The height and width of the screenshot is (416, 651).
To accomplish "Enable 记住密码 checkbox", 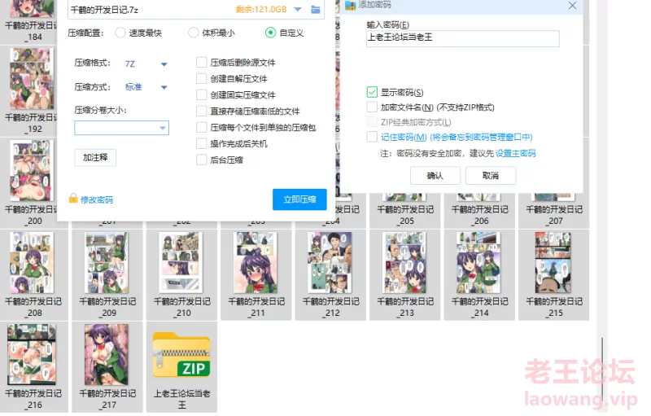I will (372, 137).
